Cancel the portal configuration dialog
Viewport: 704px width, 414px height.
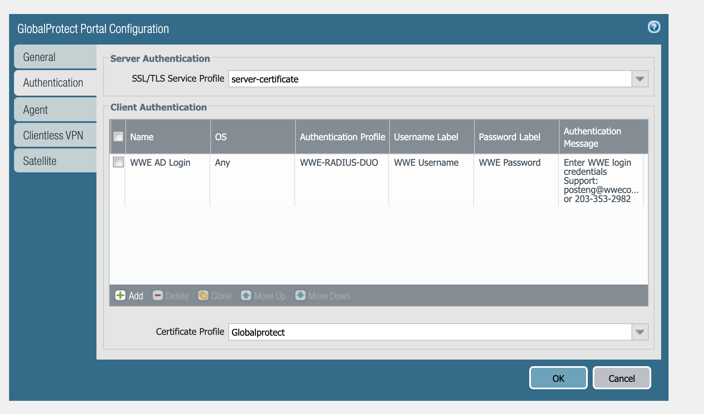pos(622,378)
